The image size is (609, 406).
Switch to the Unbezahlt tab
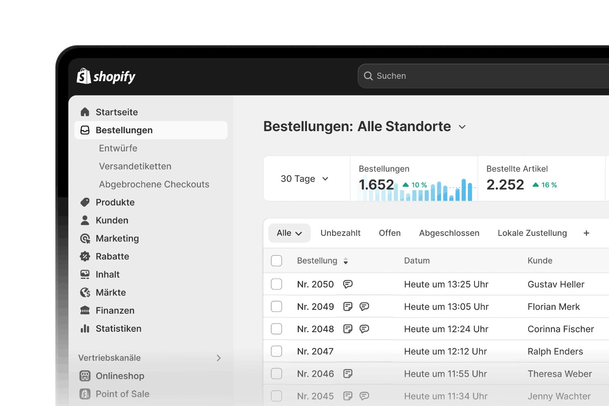pos(340,233)
